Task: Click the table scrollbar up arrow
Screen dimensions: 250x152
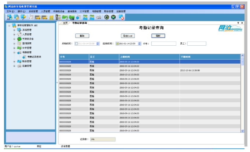Action: [242, 56]
